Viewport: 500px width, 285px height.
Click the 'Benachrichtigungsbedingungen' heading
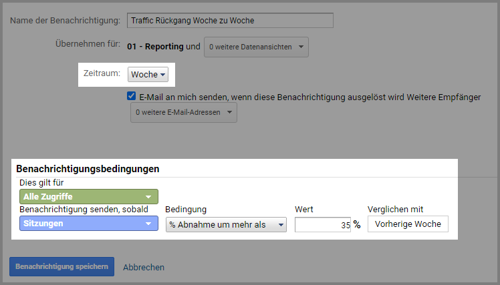pos(88,168)
